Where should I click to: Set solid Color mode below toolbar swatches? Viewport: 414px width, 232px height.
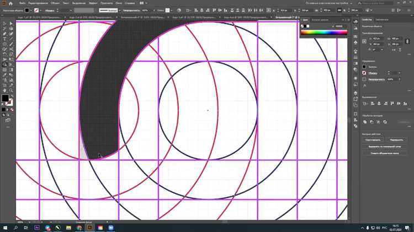3,110
